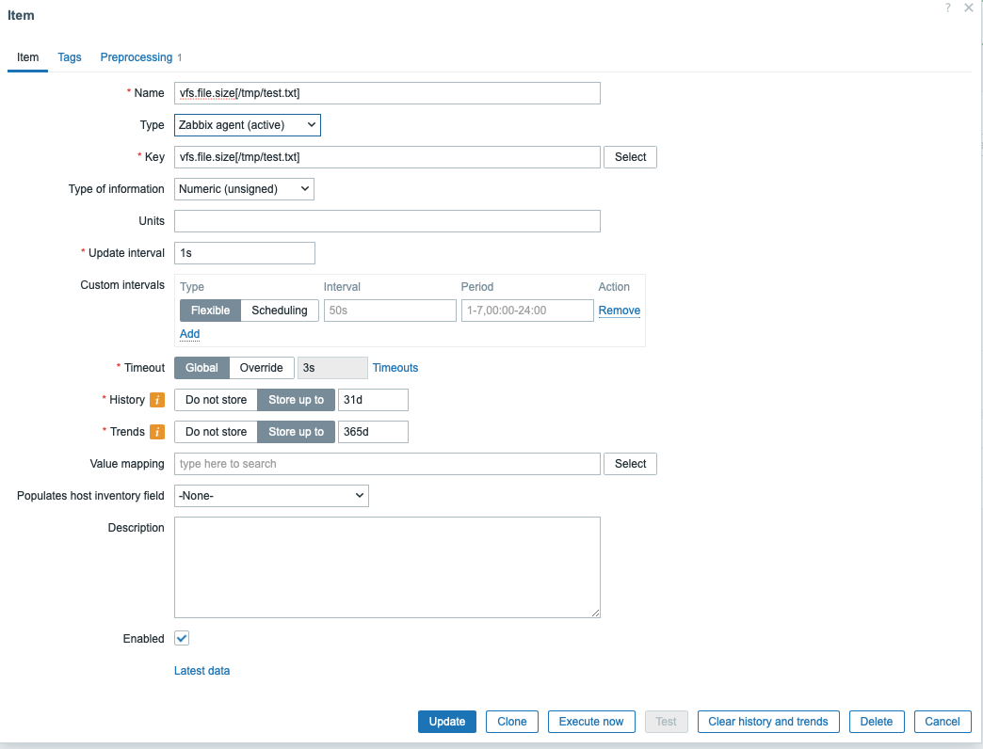The height and width of the screenshot is (749, 983).
Task: Click Select button next to Value mapping
Action: tap(630, 464)
